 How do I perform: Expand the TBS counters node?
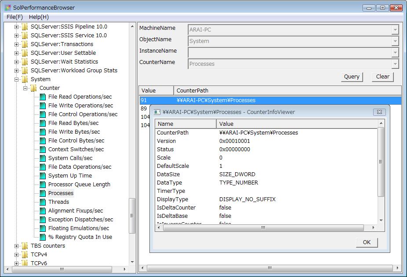[16, 246]
